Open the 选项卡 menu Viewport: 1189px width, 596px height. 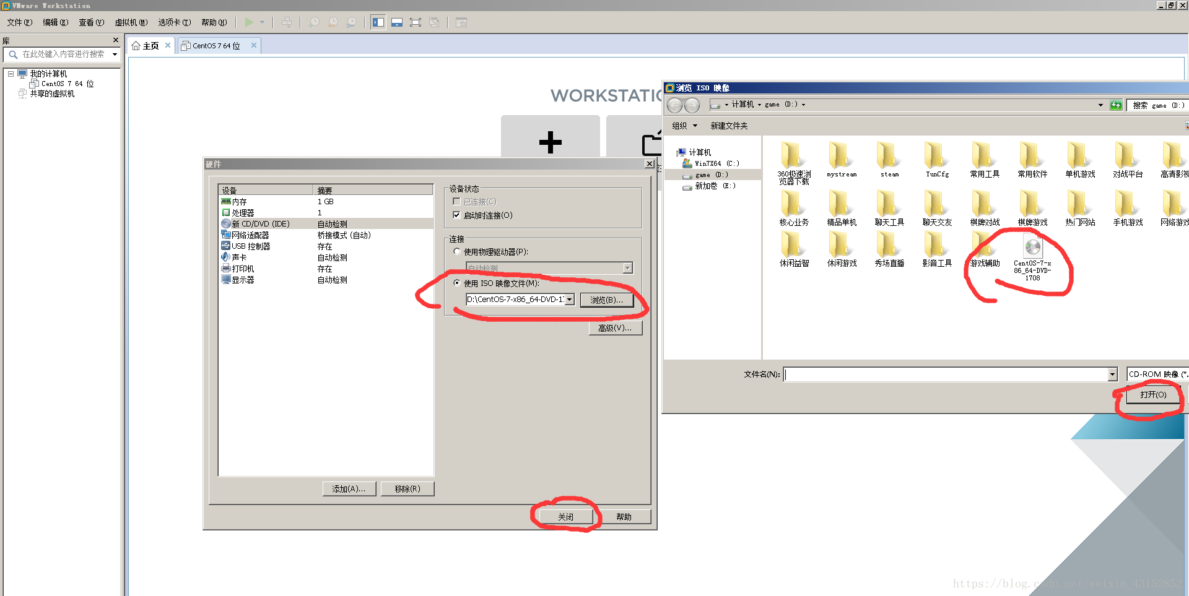click(175, 22)
